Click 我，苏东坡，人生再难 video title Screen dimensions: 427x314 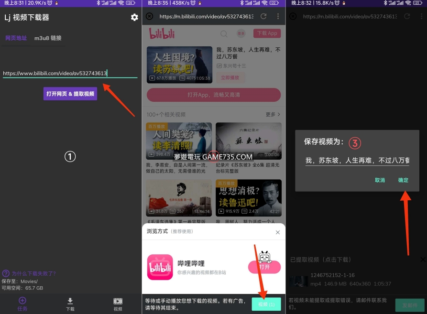click(x=248, y=53)
